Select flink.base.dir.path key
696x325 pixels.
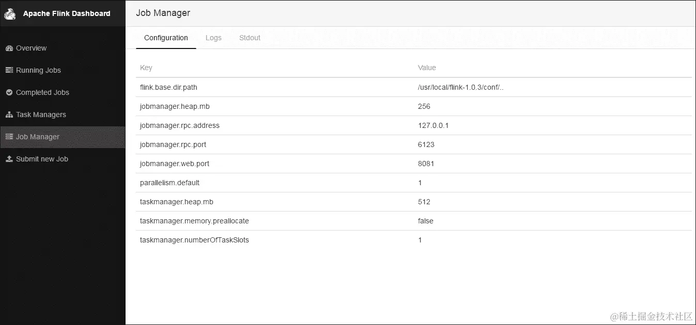(169, 87)
